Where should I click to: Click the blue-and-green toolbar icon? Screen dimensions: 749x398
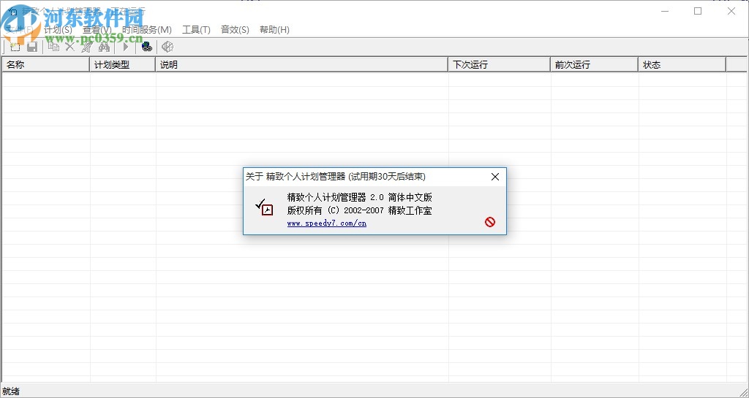(x=146, y=47)
